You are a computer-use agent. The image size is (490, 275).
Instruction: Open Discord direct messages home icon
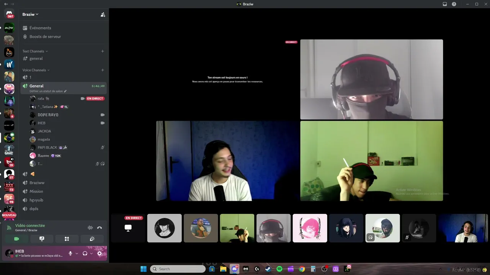9,15
